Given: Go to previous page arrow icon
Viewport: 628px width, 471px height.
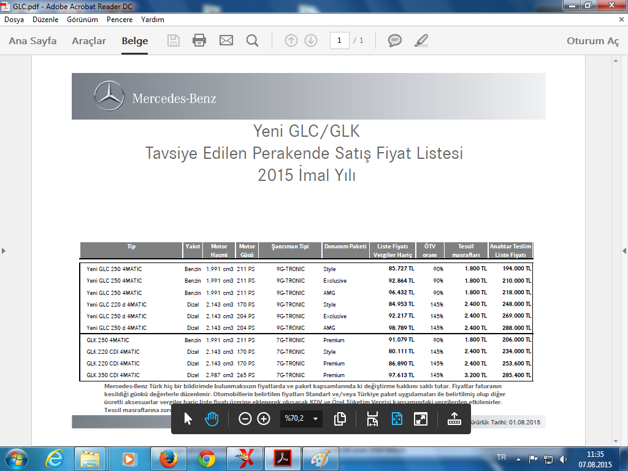Looking at the screenshot, I should (x=291, y=40).
